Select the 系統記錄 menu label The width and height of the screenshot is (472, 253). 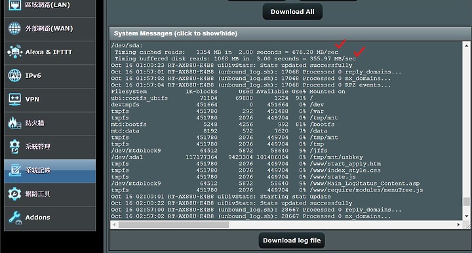click(38, 170)
